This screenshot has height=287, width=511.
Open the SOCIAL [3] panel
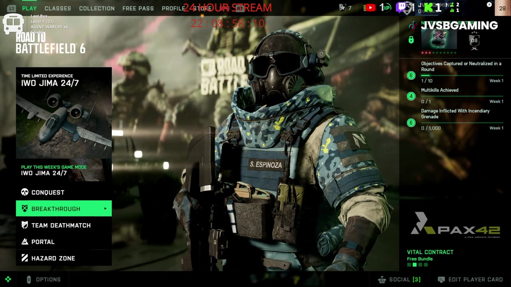click(x=399, y=279)
